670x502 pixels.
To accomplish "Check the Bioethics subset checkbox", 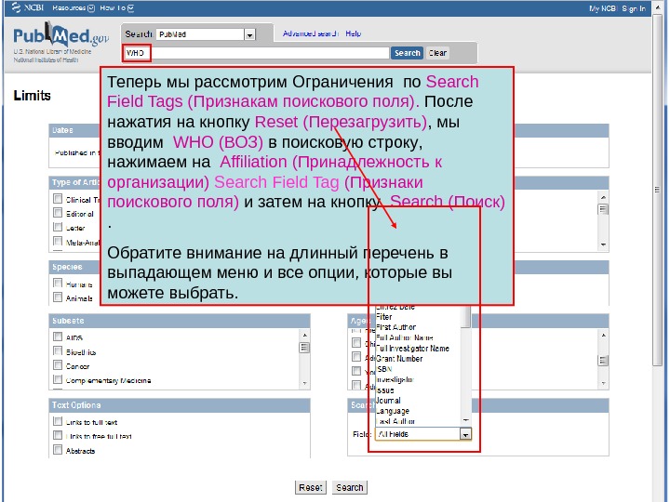I will click(x=58, y=350).
